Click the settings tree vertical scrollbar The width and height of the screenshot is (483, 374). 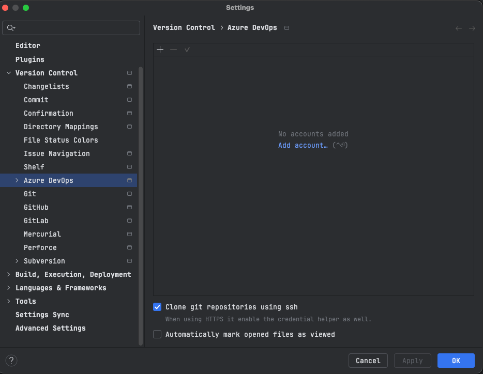[141, 206]
